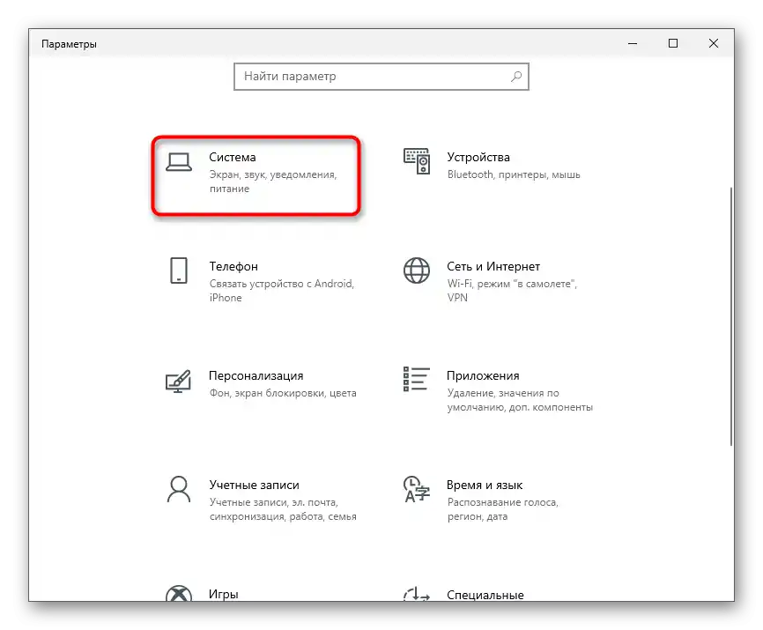Image resolution: width=763 pixels, height=630 pixels.
Task: Open the Система settings heading
Action: pyautogui.click(x=233, y=157)
